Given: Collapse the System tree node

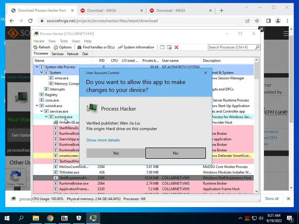Looking at the screenshot, I should tap(41, 72).
